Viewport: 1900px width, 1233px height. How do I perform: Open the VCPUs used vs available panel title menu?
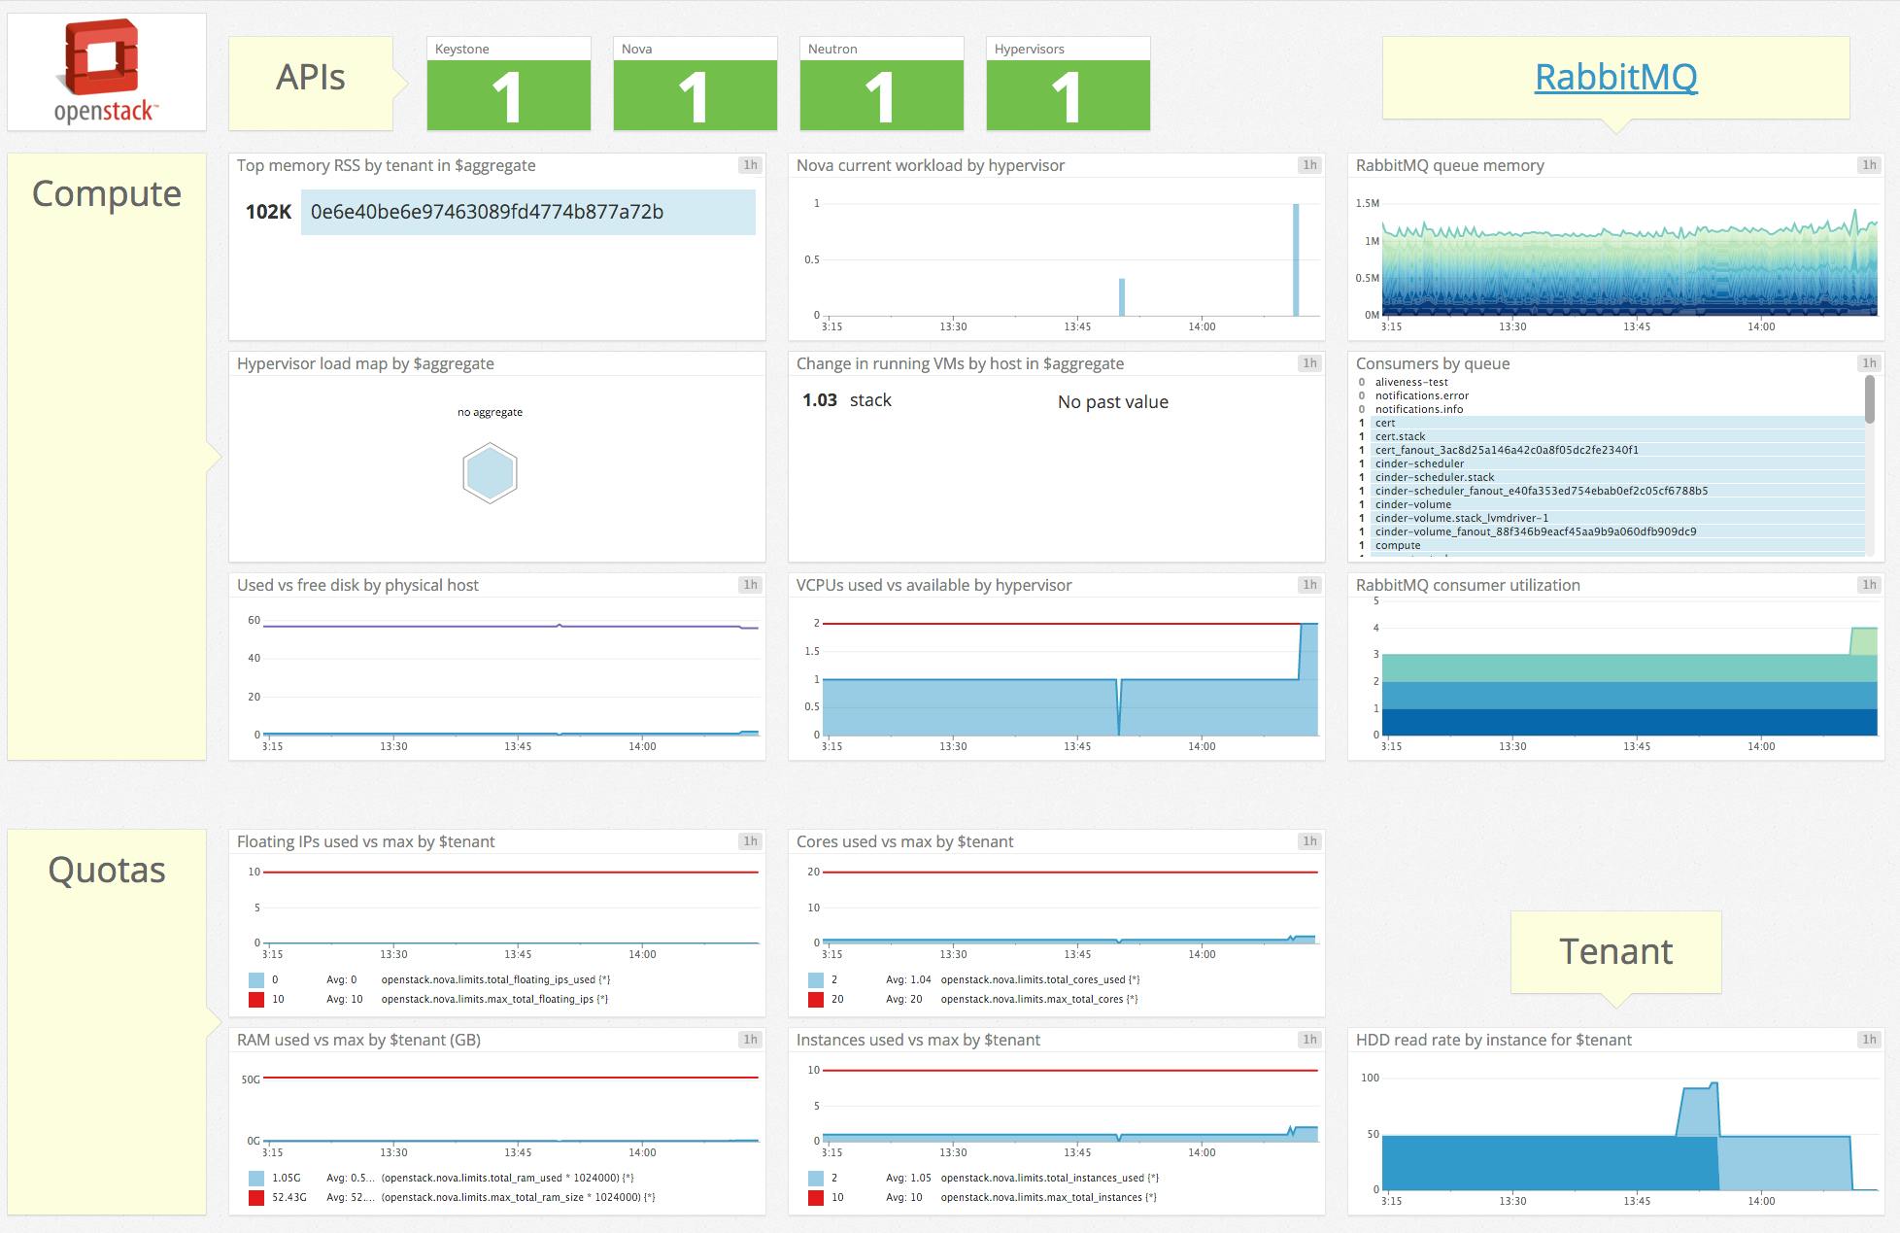point(933,585)
